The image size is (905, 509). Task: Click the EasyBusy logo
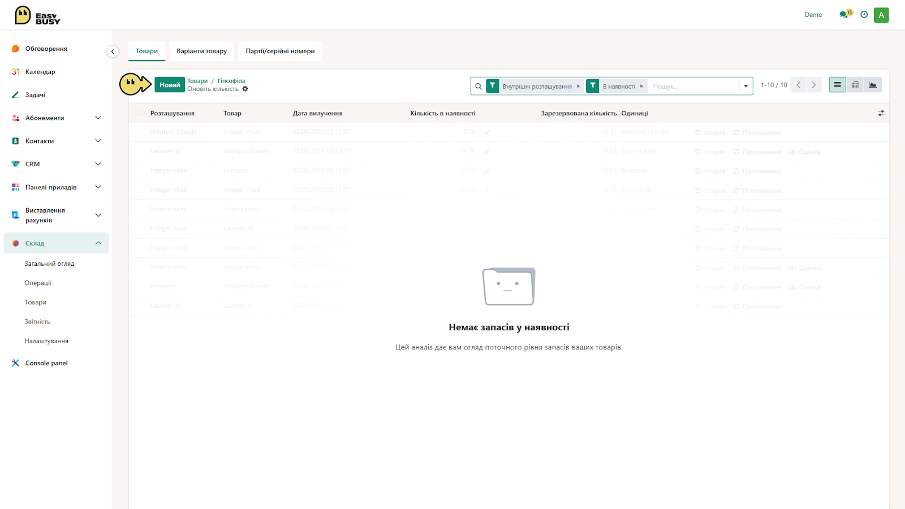37,15
